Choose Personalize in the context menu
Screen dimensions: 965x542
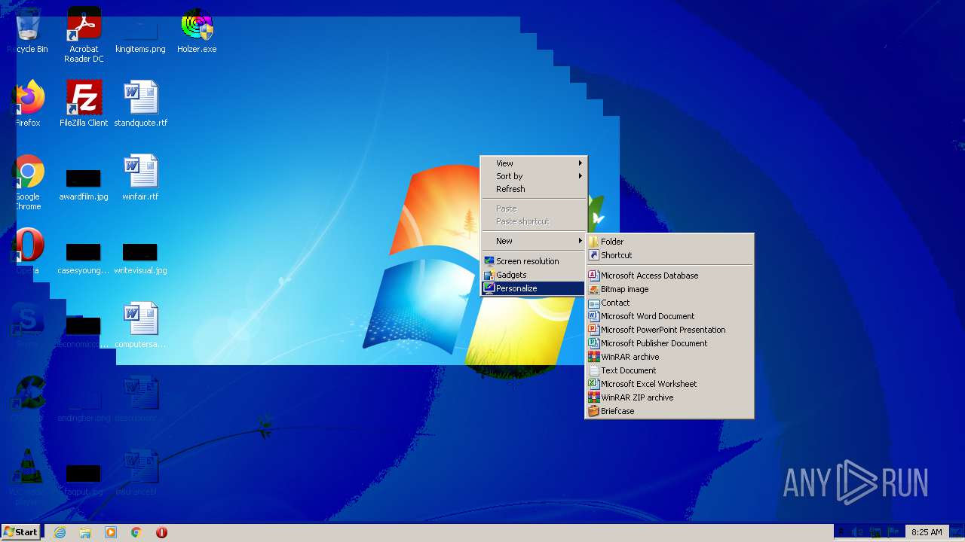(534, 288)
